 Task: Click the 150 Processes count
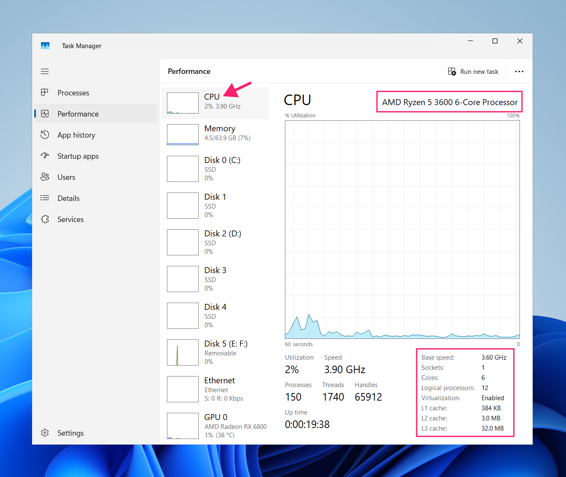[293, 397]
